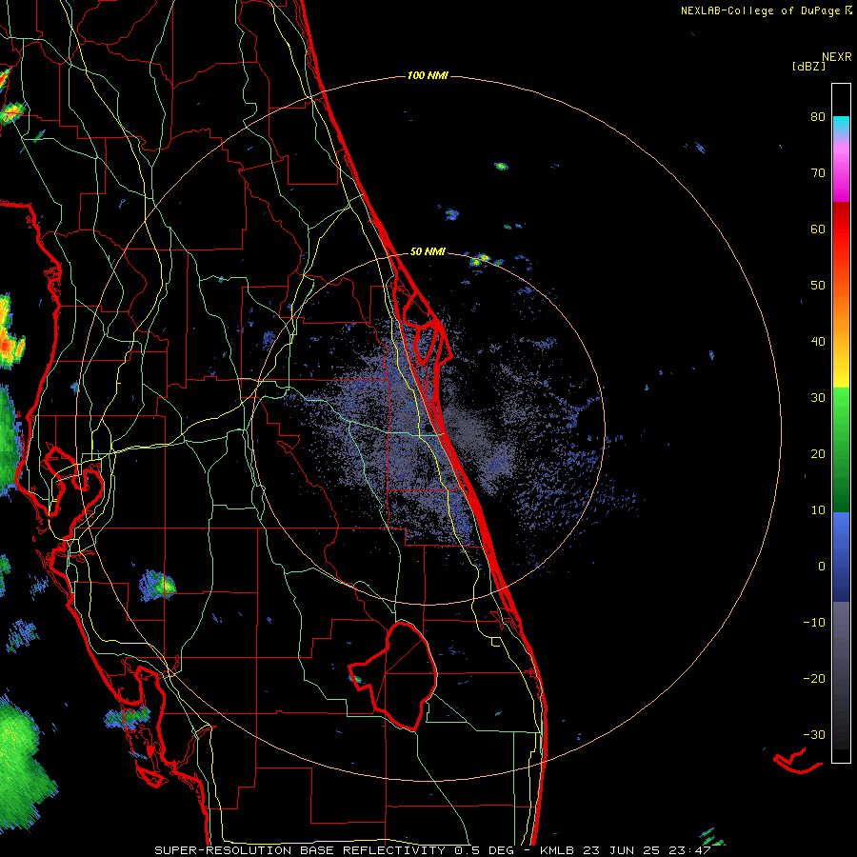Pick the magenta band of the color bar
The height and width of the screenshot is (857, 857).
pos(841,172)
